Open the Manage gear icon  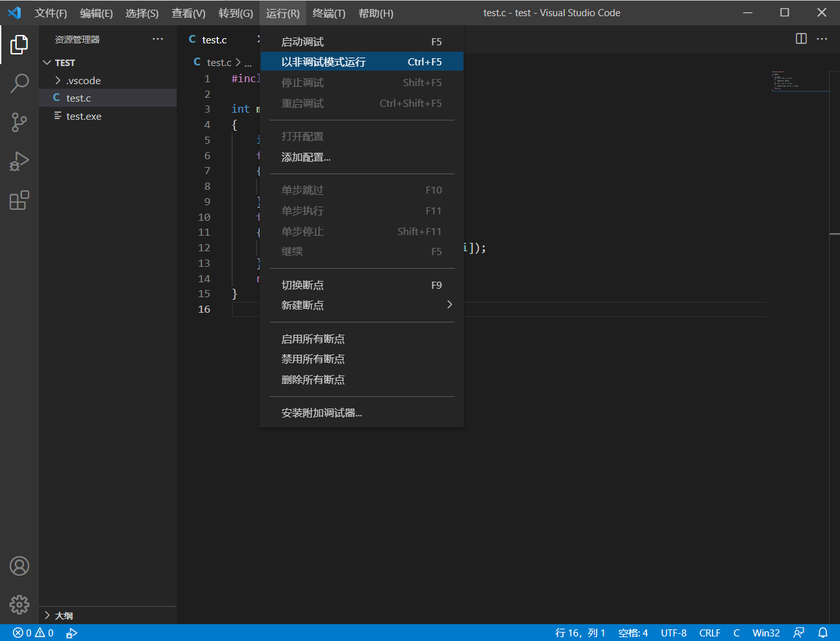pos(19,605)
